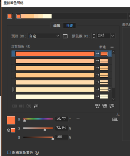
Task: Enable the 图稿重新着色 checkbox
Action: [x=9, y=152]
